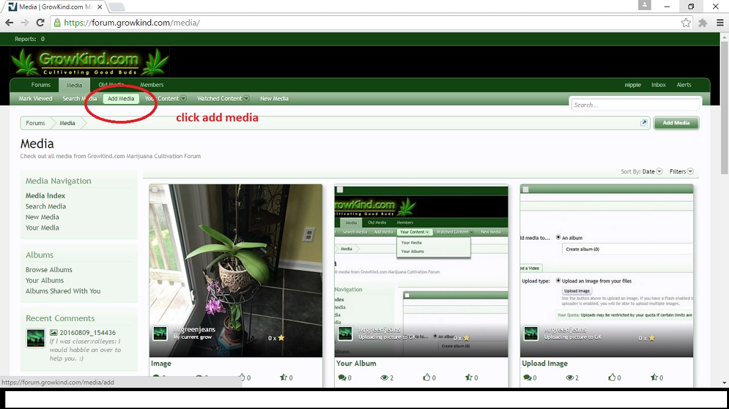The image size is (729, 409).
Task: Click the Chrome user profile icon
Action: click(x=644, y=5)
